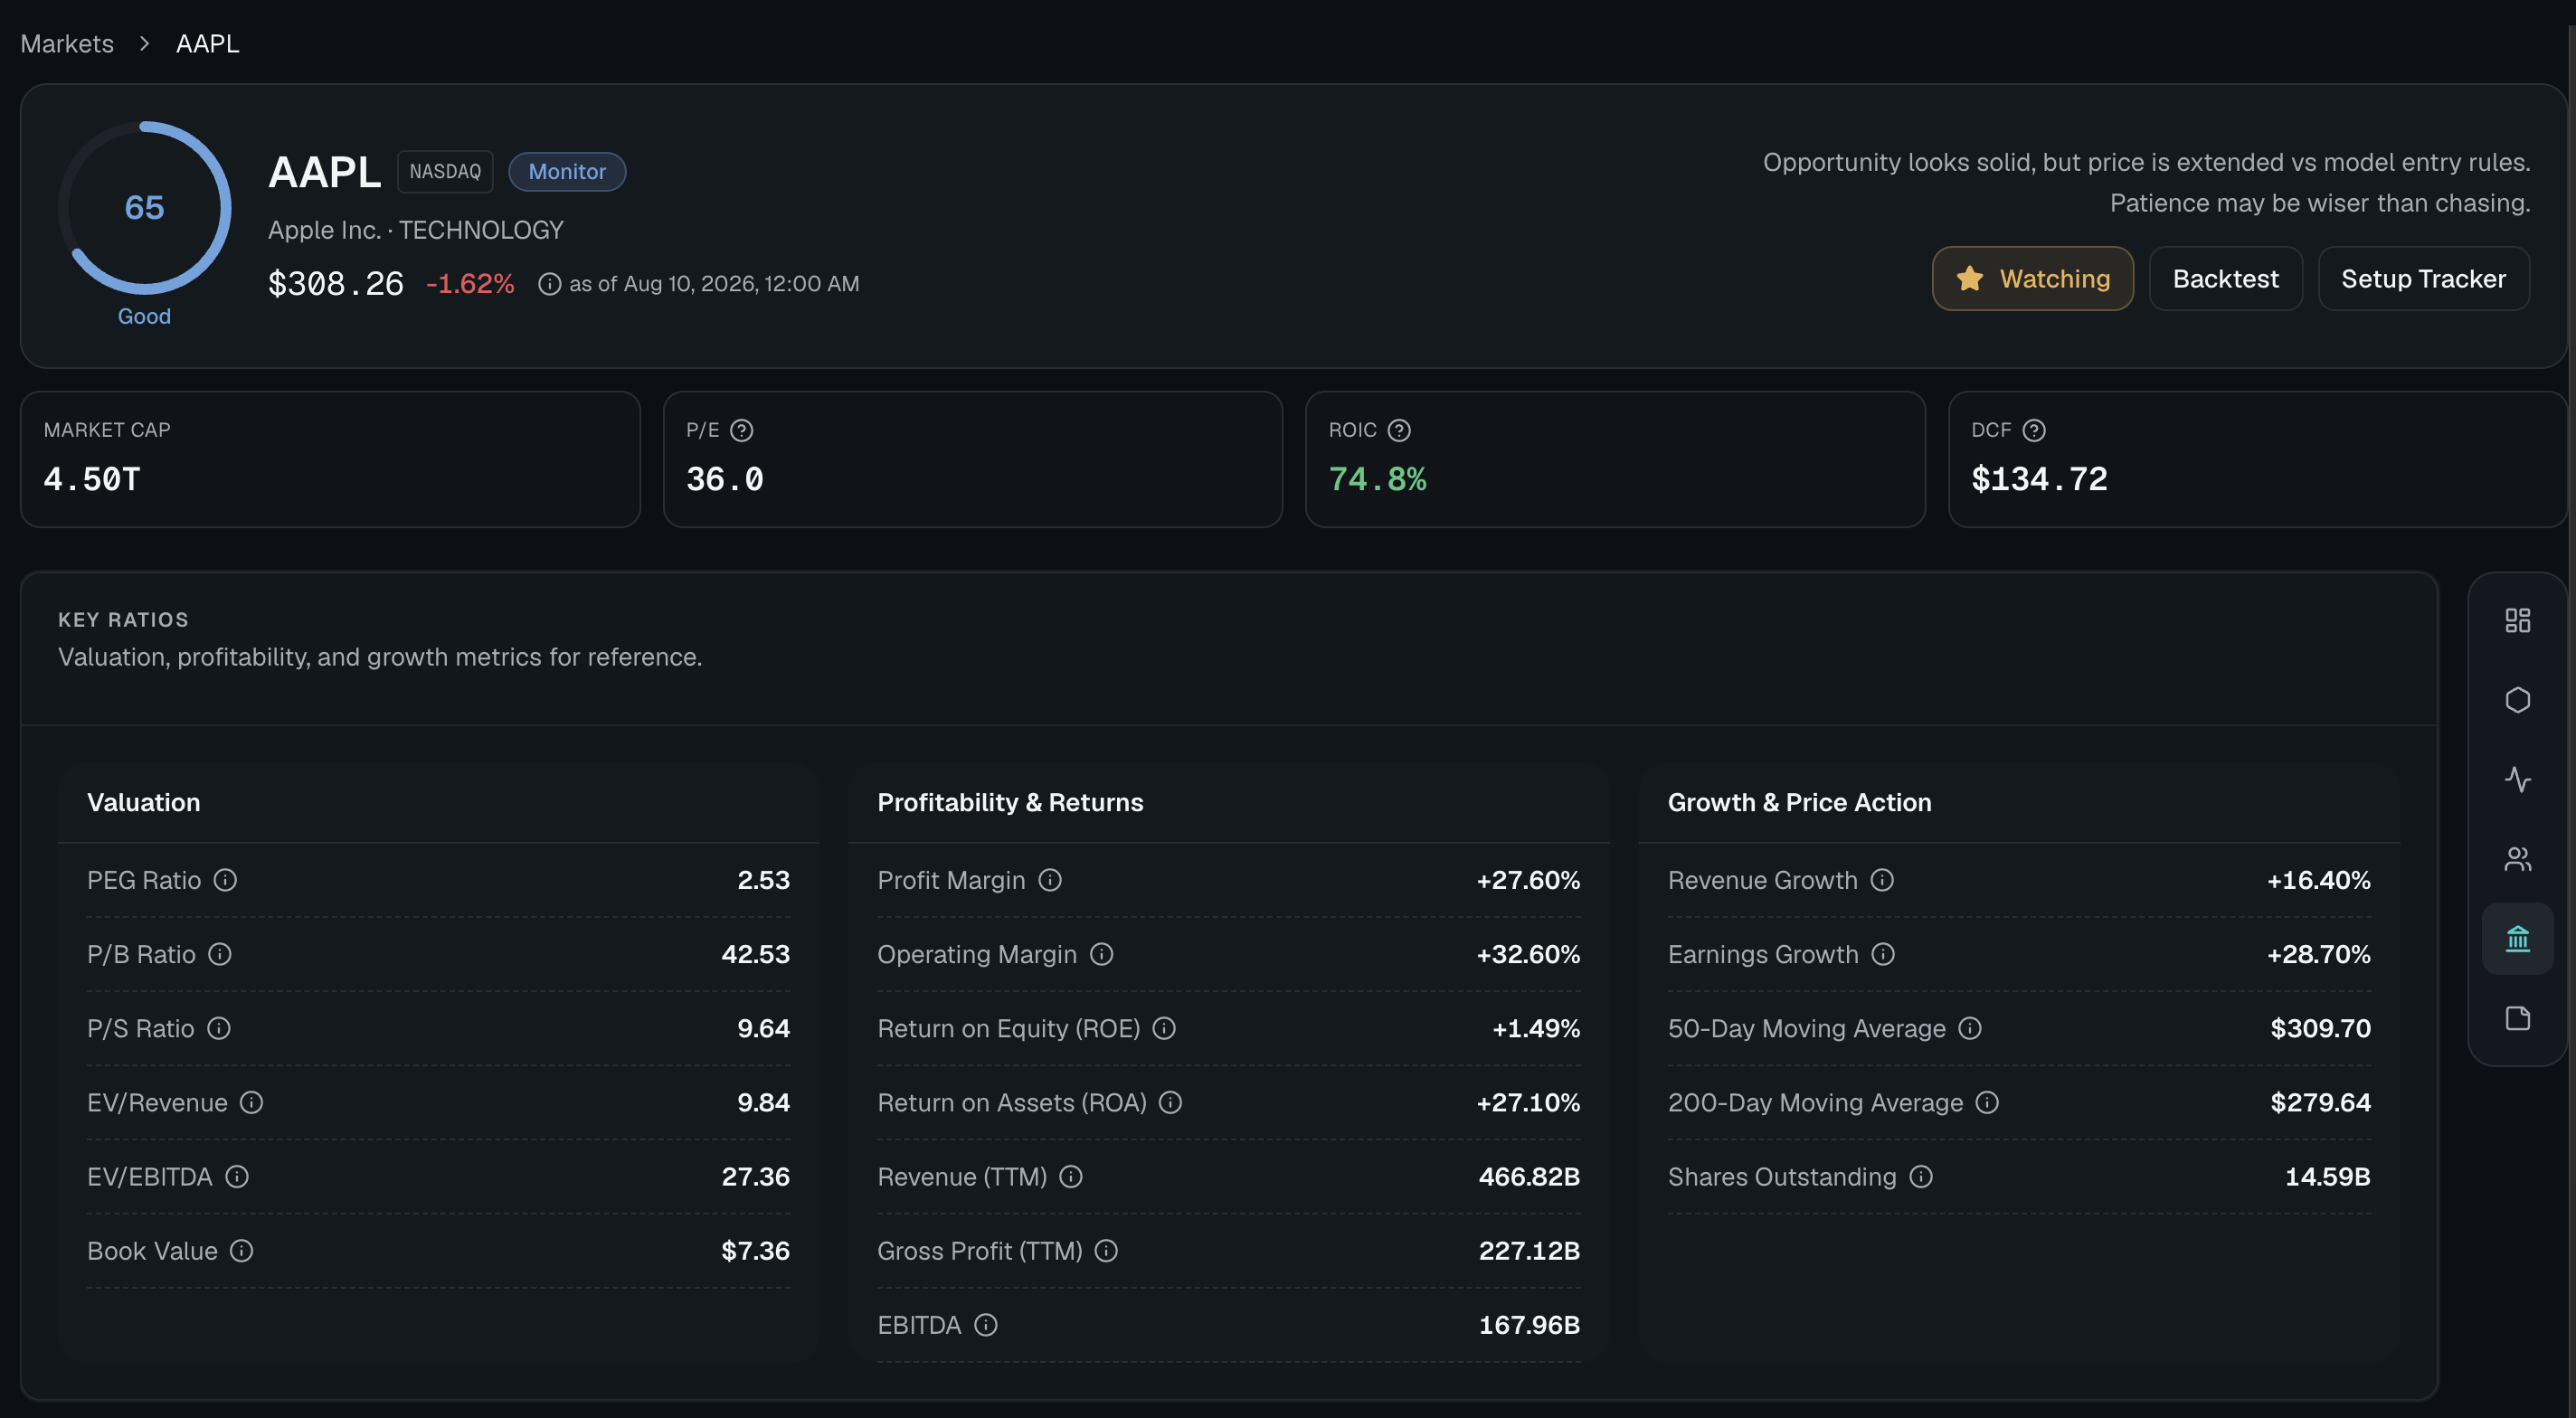
Task: Show P/B Ratio info icon
Action: (220, 954)
